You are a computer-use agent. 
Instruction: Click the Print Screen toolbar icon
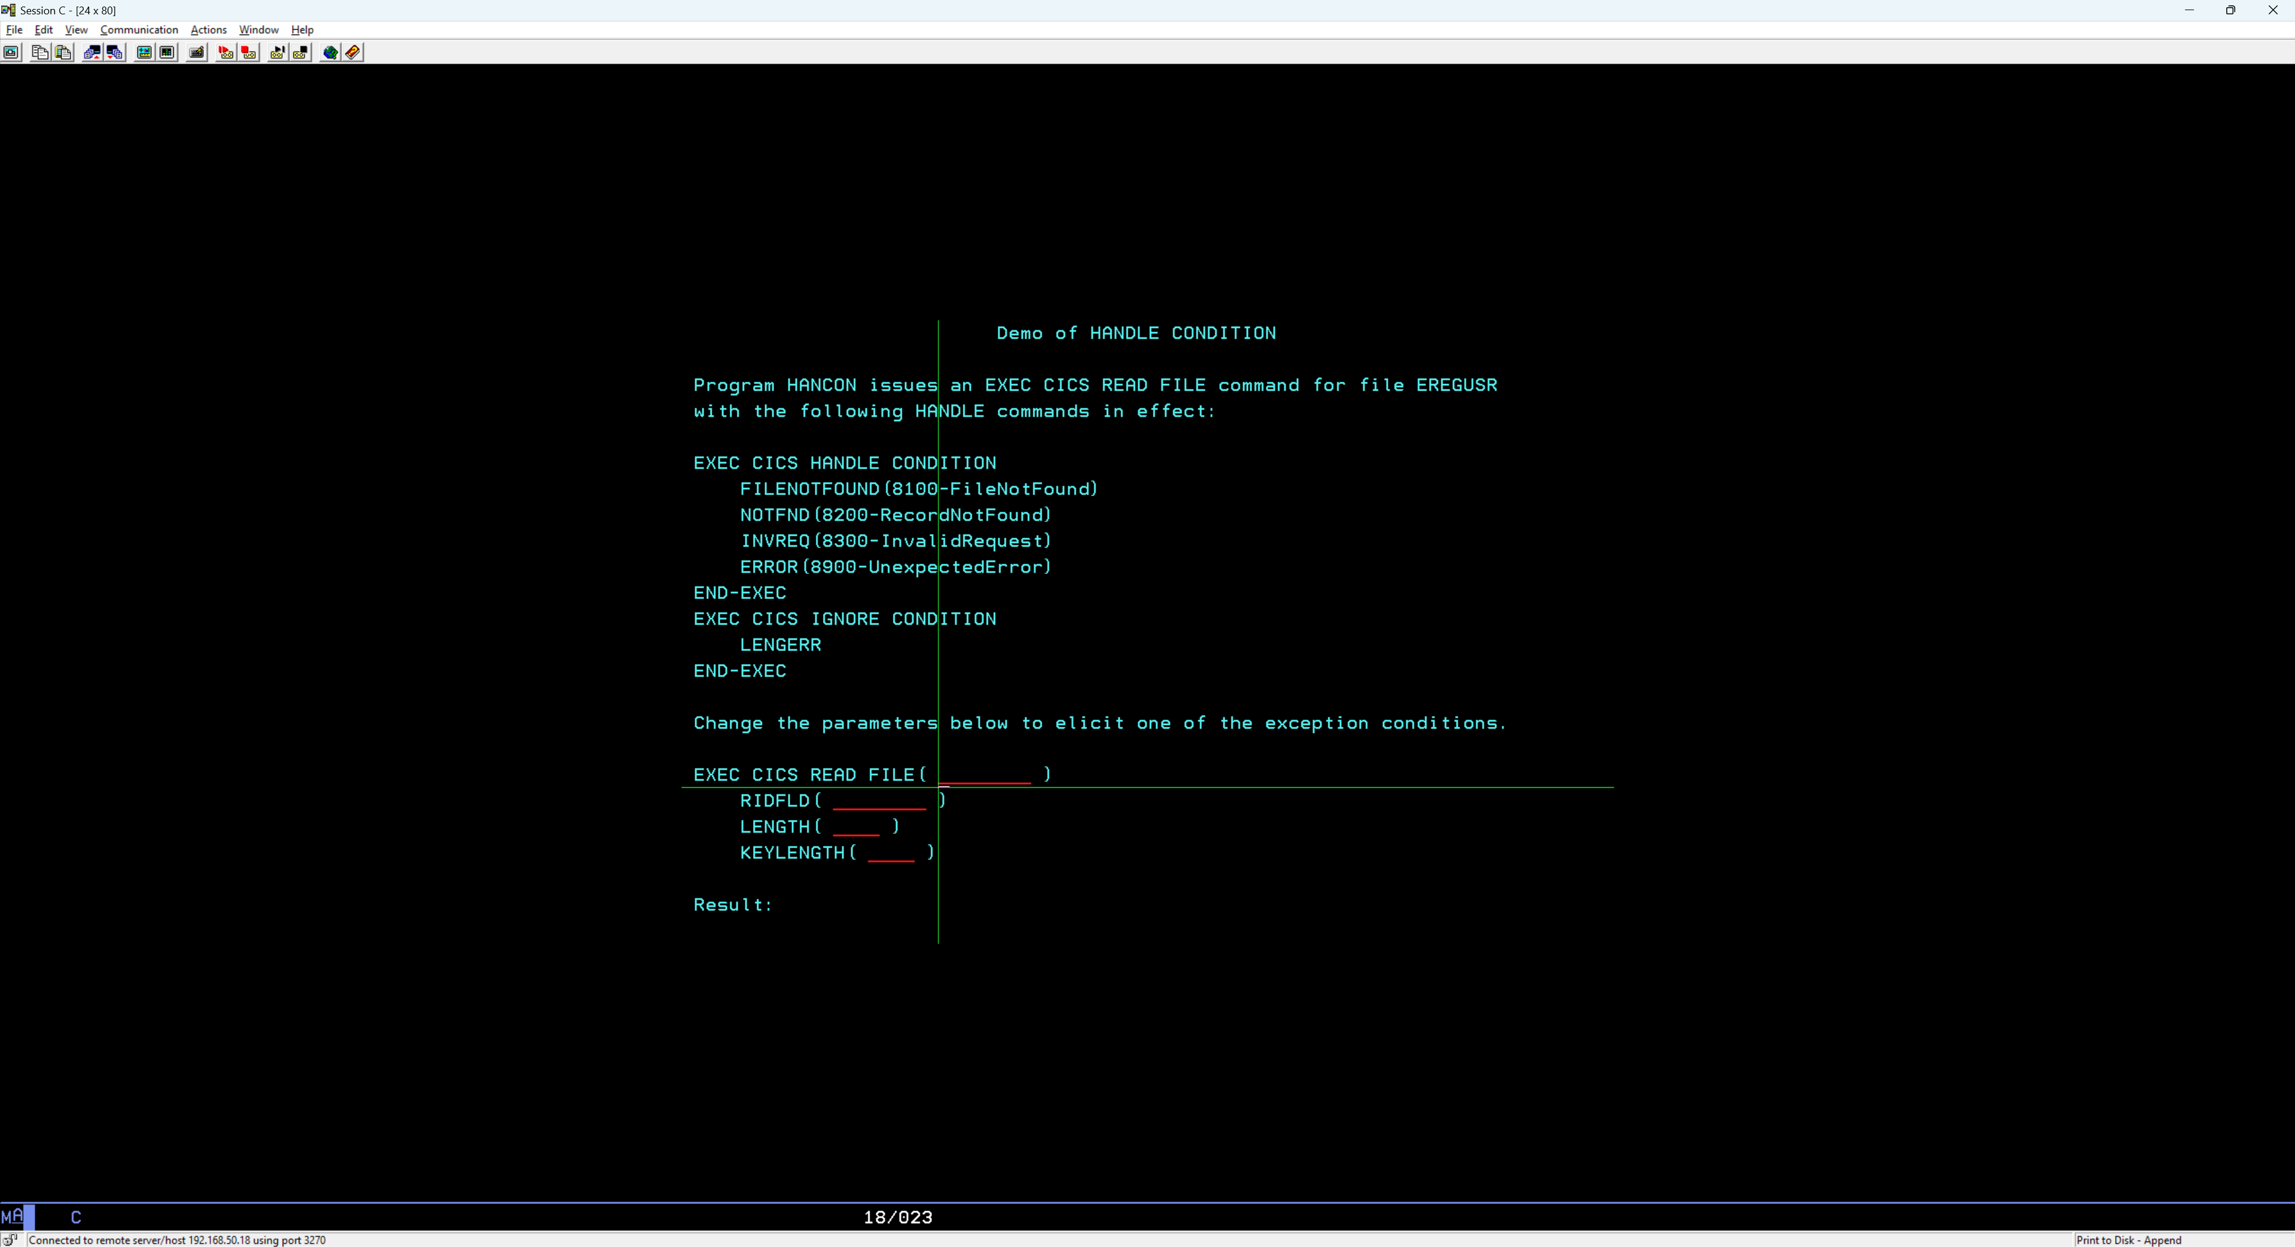click(11, 53)
